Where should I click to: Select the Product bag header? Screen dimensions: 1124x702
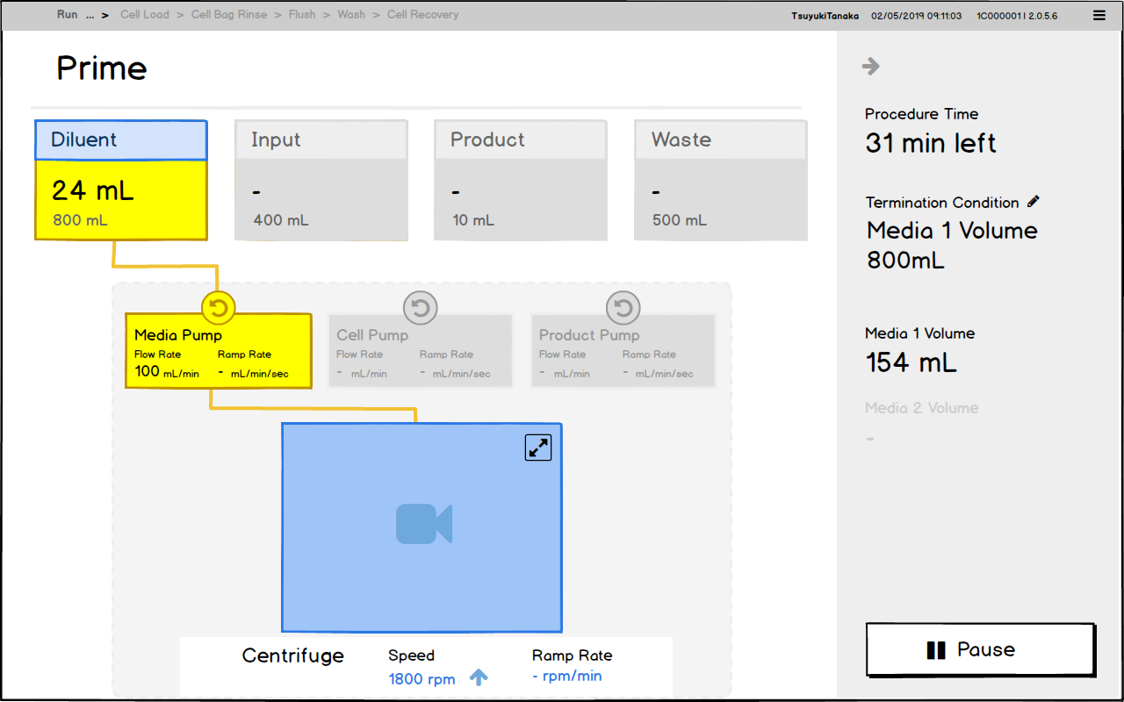(x=520, y=140)
